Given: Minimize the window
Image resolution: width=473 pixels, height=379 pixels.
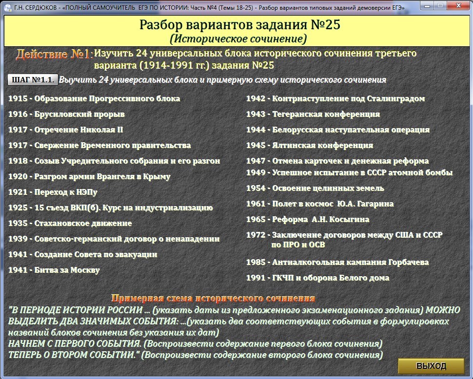Looking at the screenshot, I should (x=427, y=5).
